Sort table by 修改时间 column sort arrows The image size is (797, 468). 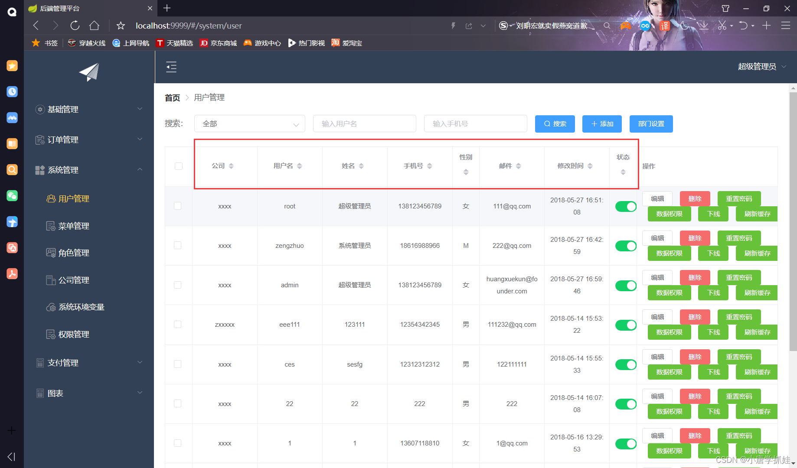tap(590, 166)
